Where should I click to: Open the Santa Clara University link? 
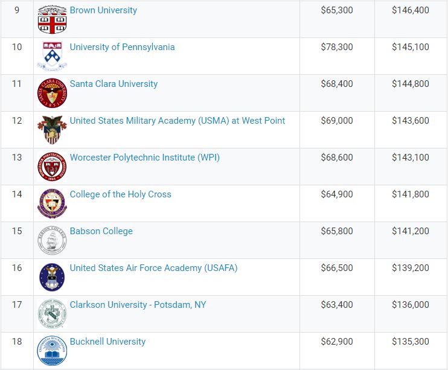pyautogui.click(x=114, y=84)
